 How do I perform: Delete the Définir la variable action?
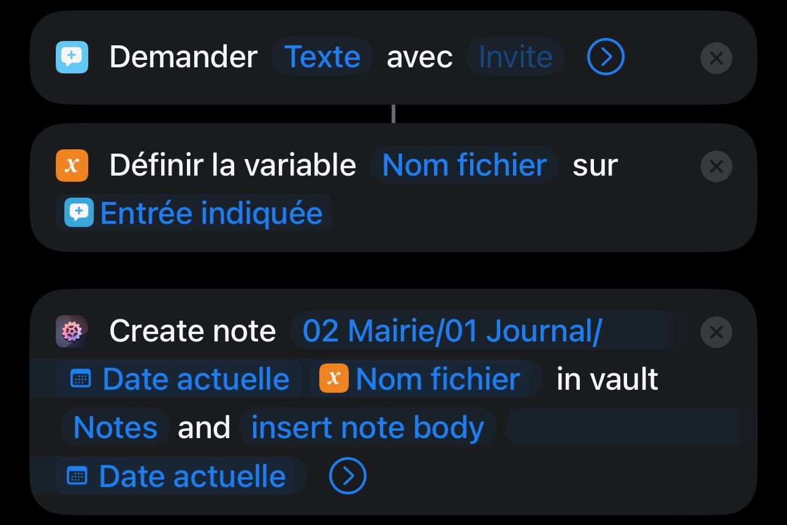(x=716, y=166)
